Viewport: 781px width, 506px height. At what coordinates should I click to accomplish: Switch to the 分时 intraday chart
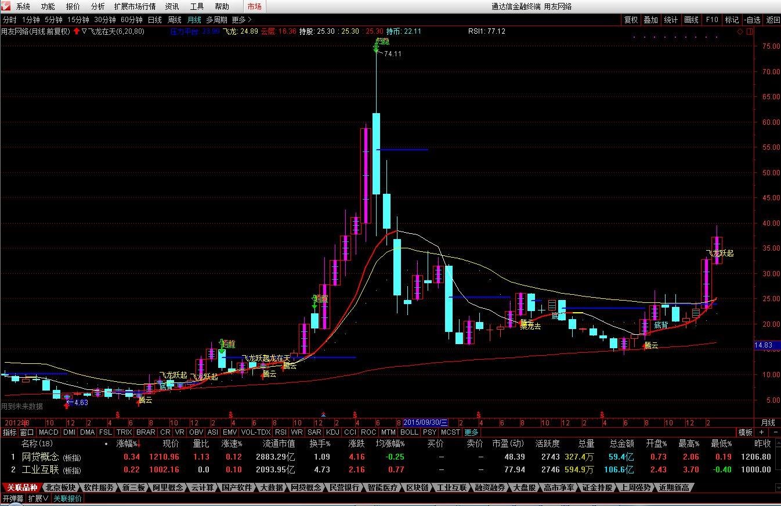pos(9,20)
